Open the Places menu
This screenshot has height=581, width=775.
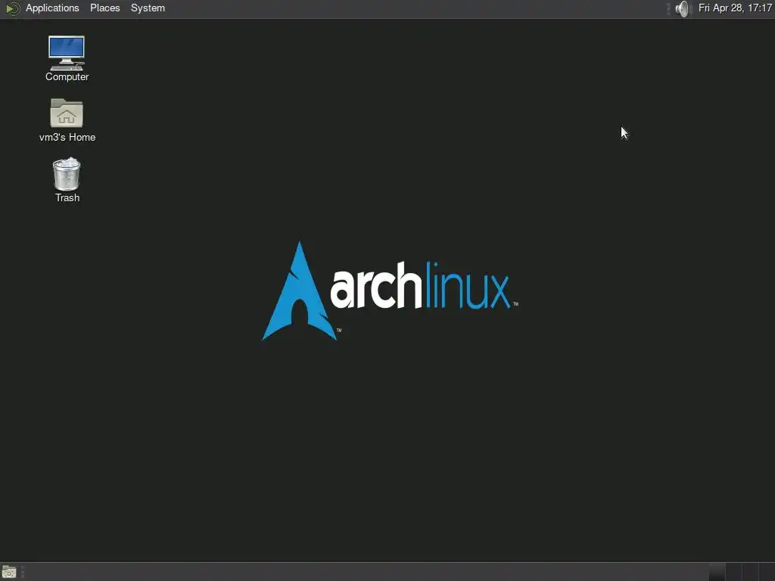click(x=104, y=8)
